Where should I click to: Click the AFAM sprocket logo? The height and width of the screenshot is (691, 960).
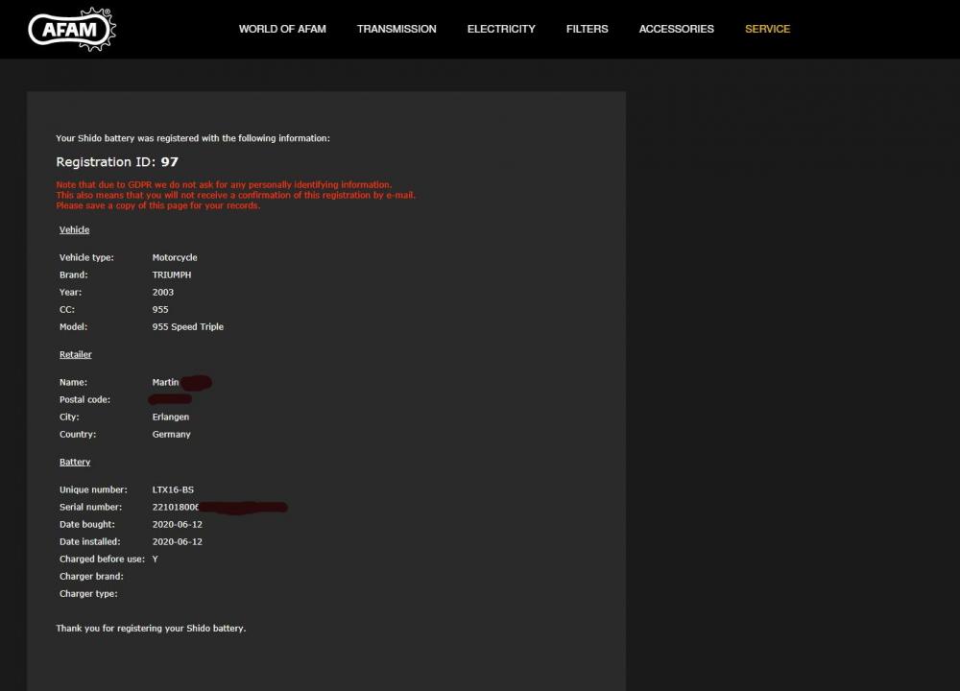tap(72, 30)
